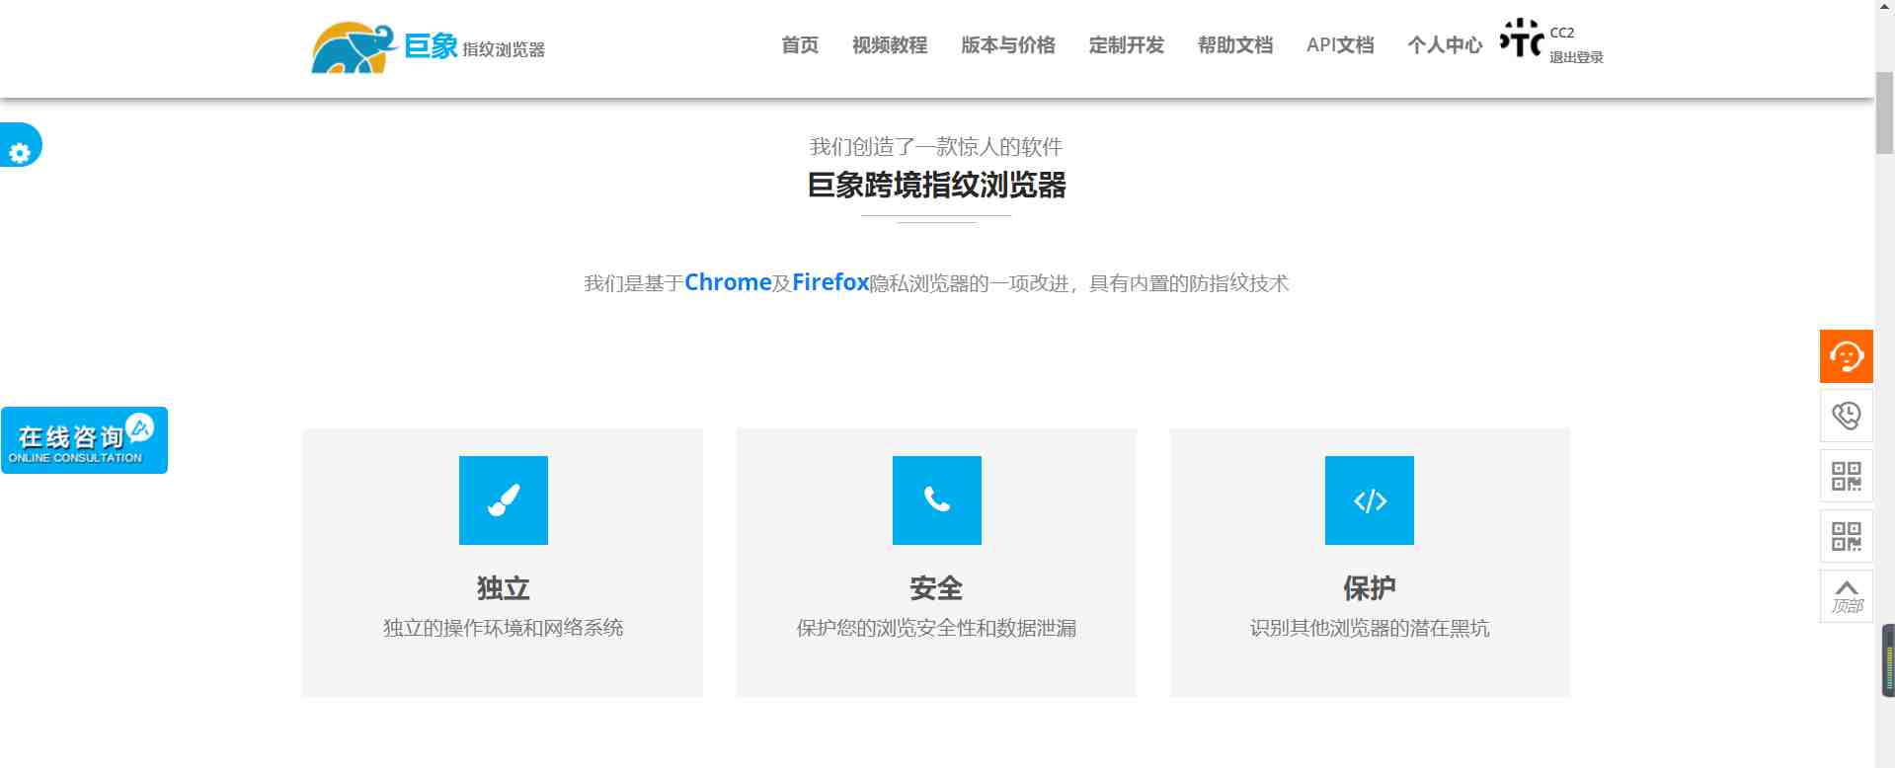The width and height of the screenshot is (1895, 768).
Task: Show the upper QR code icon
Action: point(1846,476)
